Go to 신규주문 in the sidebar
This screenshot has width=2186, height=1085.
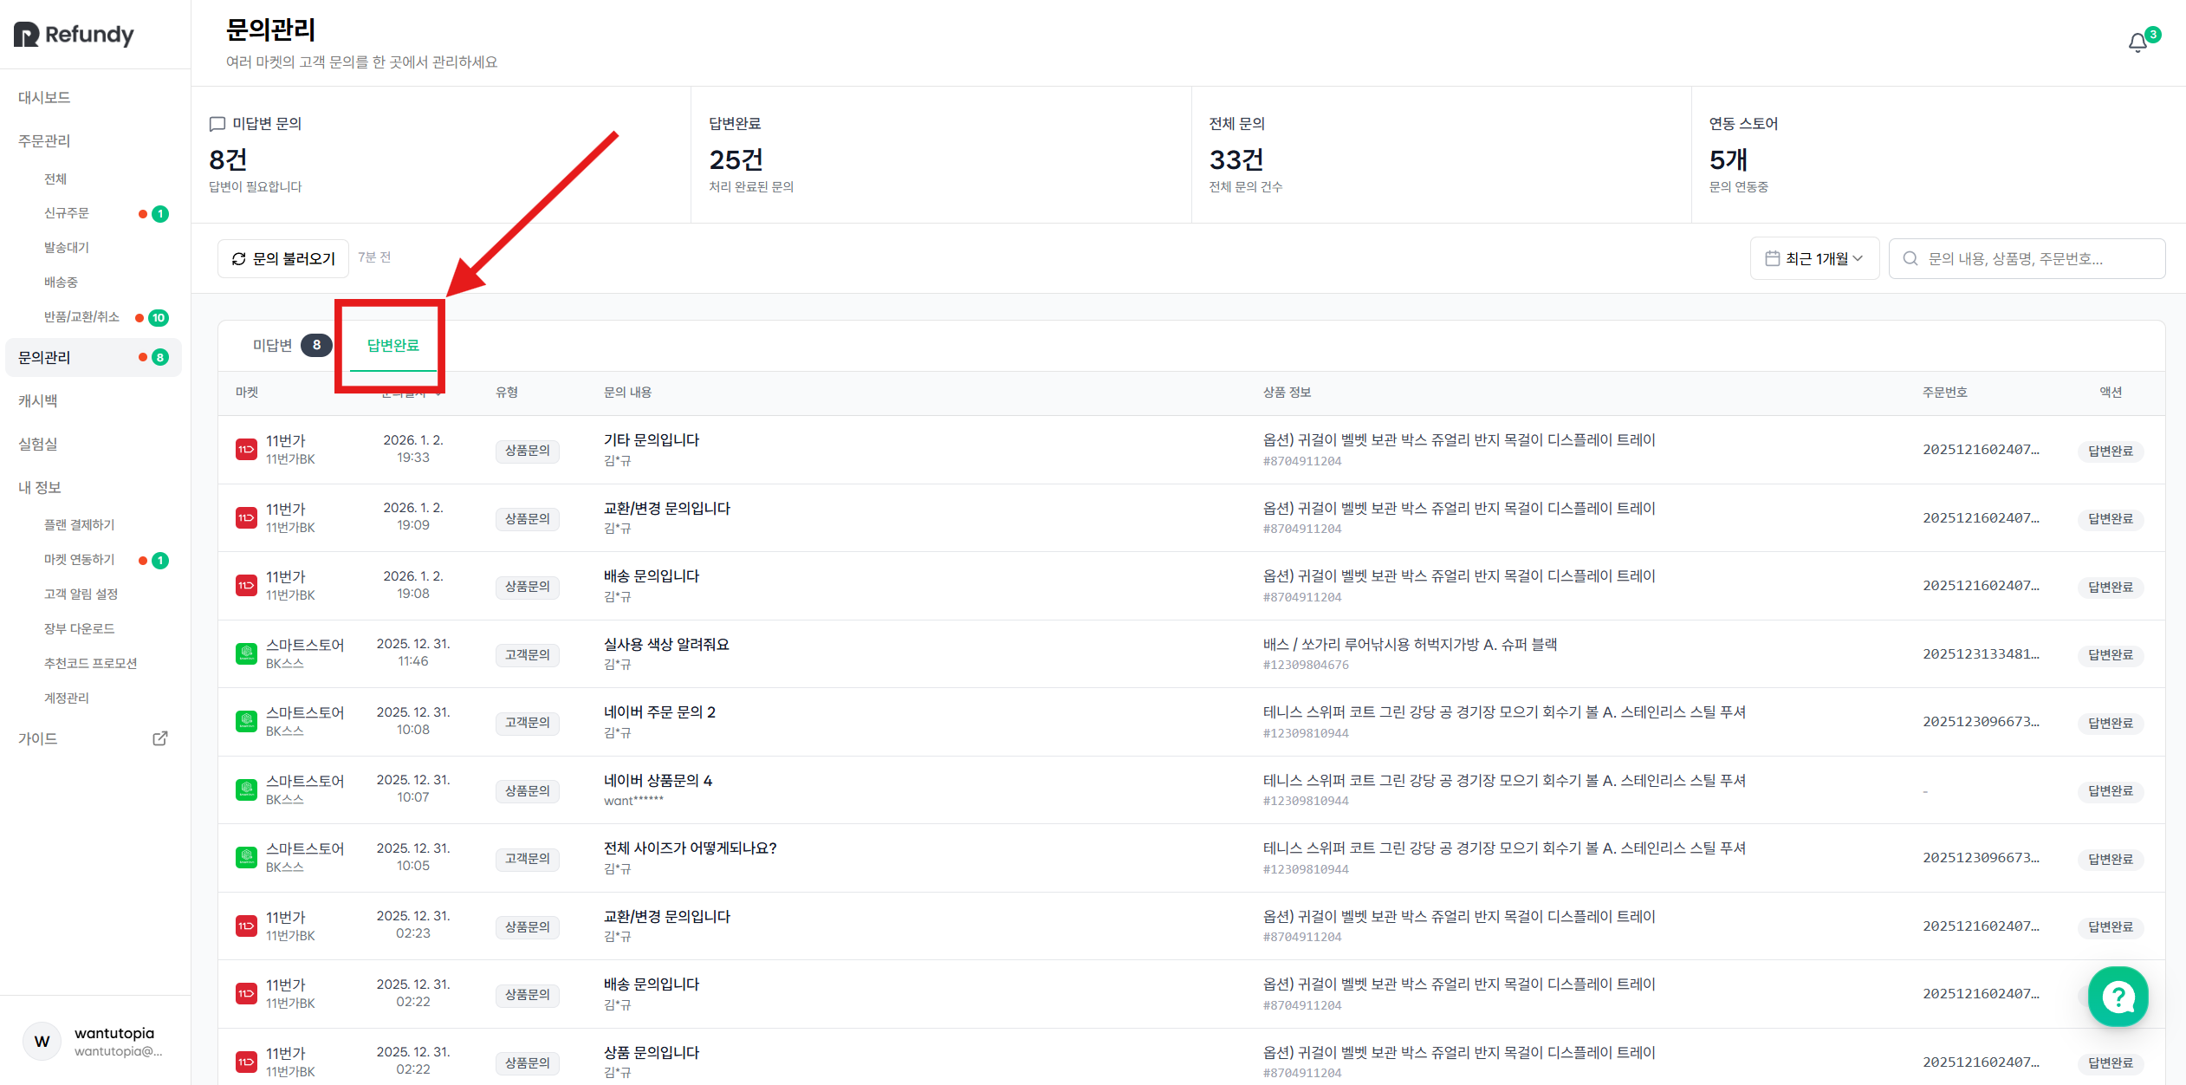click(x=67, y=213)
